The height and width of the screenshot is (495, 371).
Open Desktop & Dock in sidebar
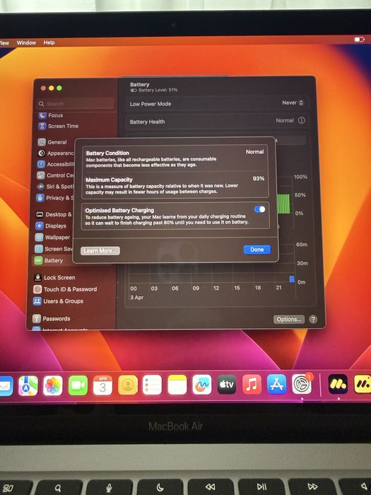[x=54, y=215]
